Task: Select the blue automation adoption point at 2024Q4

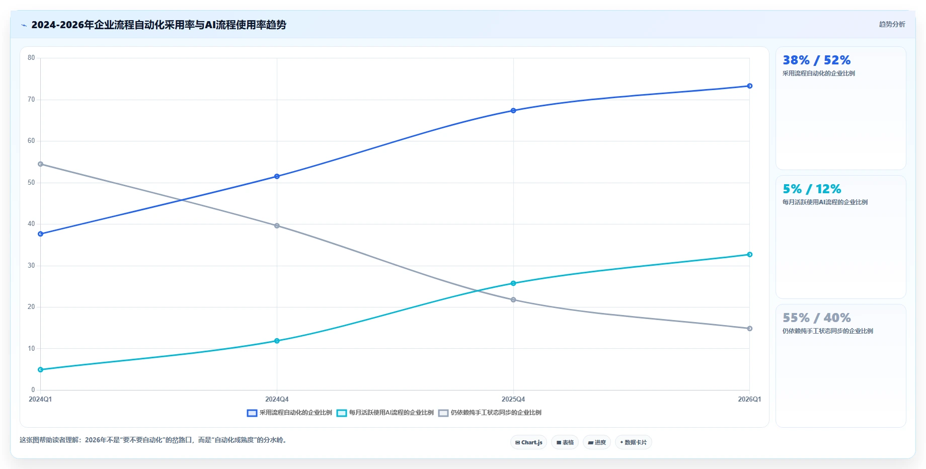Action: [x=277, y=177]
